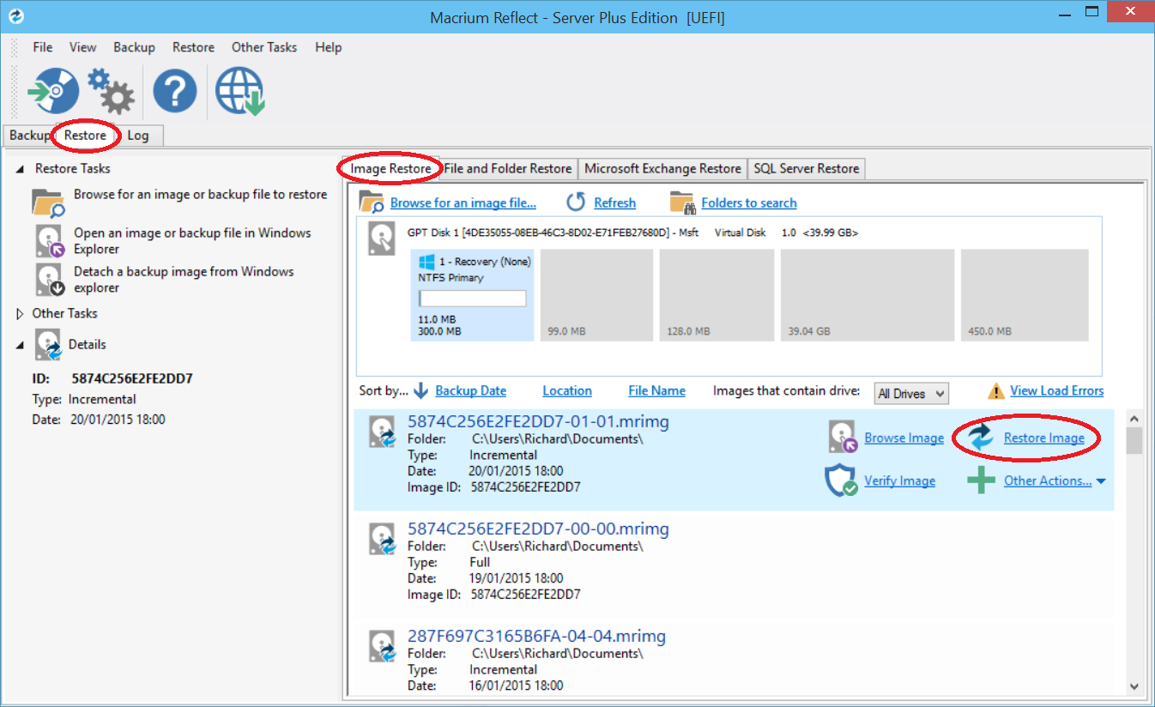Screen dimensions: 1155x707
Task: Click the Restore Image arrows icon
Action: click(980, 438)
